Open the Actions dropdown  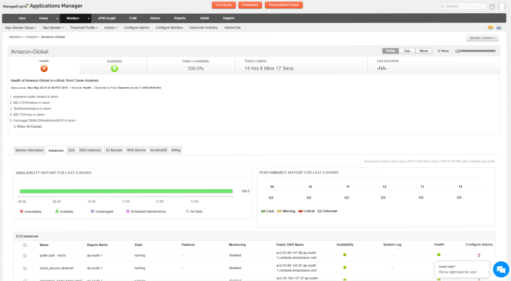click(x=111, y=28)
